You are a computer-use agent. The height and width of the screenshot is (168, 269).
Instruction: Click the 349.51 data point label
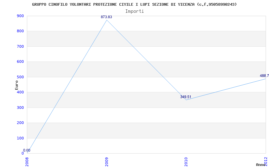click(x=186, y=97)
